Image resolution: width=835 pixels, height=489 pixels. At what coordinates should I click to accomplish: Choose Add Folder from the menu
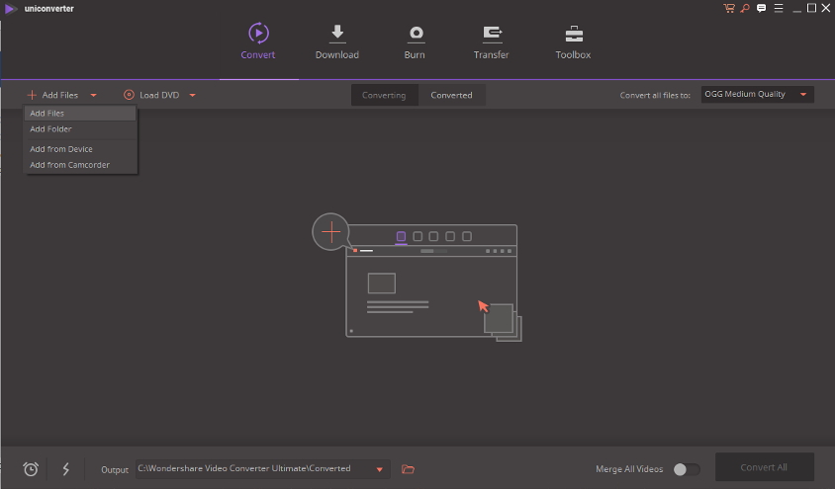[x=80, y=129]
